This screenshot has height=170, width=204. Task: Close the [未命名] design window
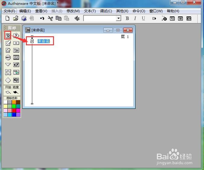128,30
